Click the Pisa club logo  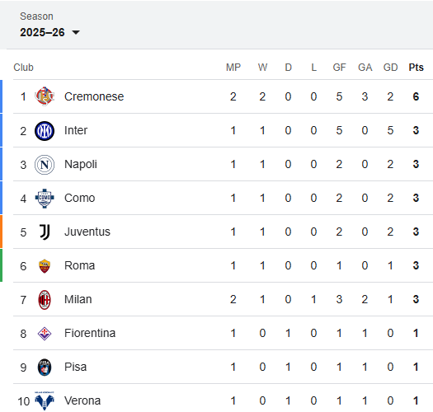pyautogui.click(x=45, y=368)
